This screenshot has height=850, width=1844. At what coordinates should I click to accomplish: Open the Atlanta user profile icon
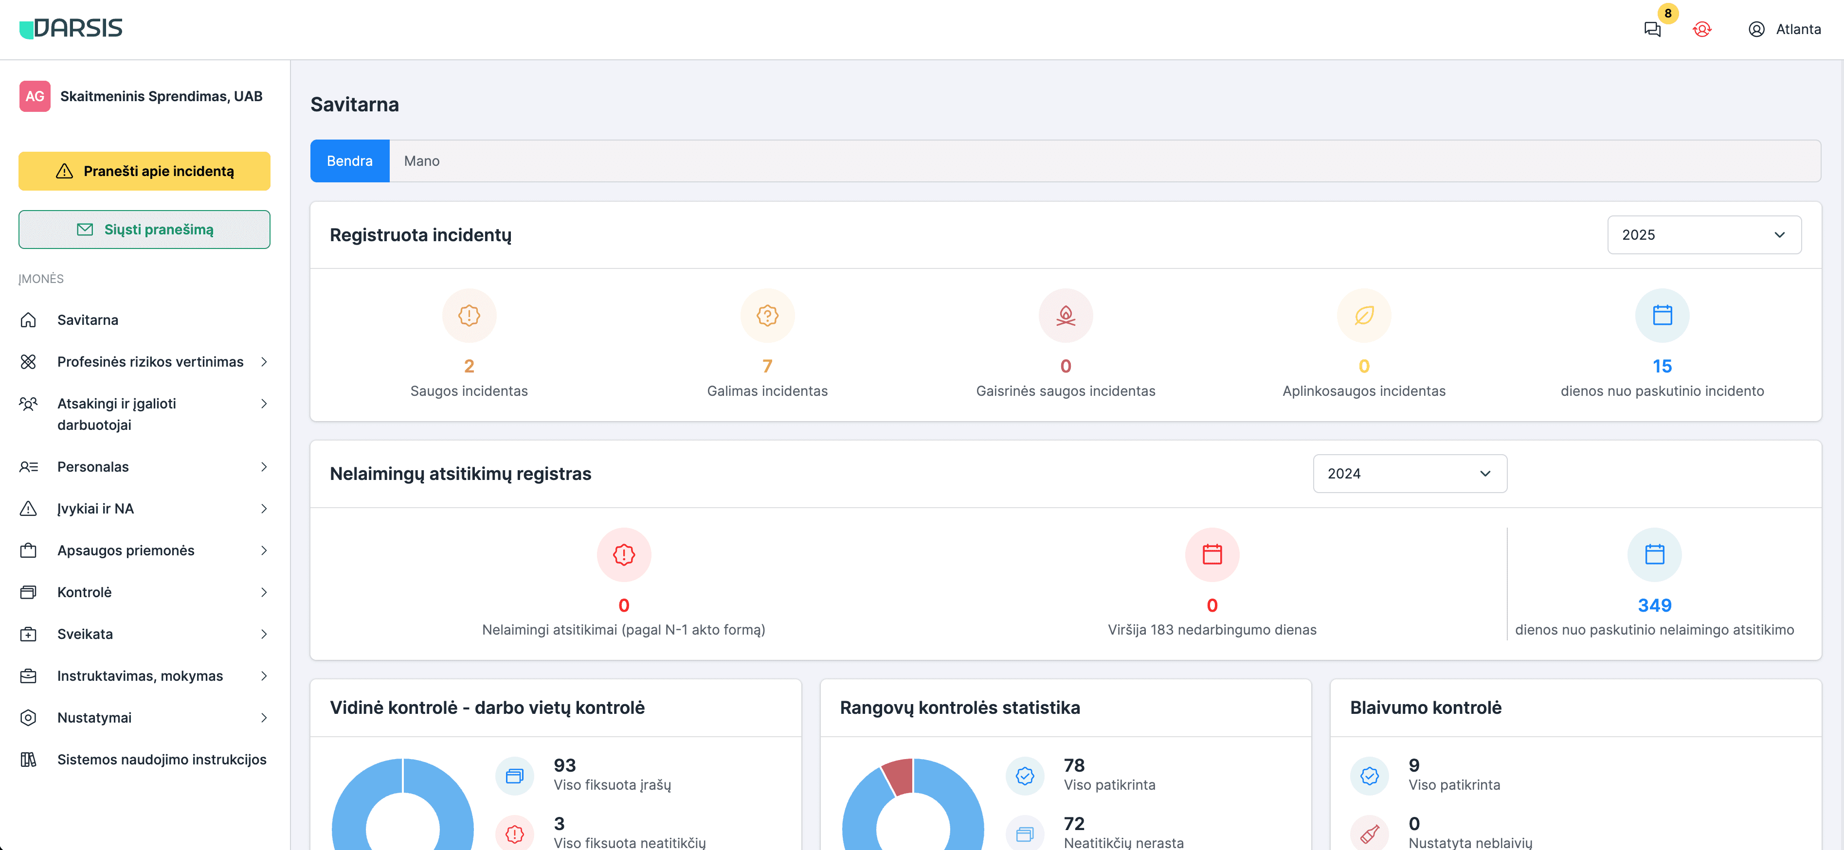pos(1756,29)
